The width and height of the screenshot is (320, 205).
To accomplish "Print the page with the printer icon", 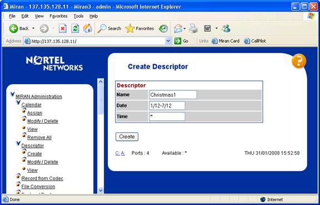I will (193, 29).
